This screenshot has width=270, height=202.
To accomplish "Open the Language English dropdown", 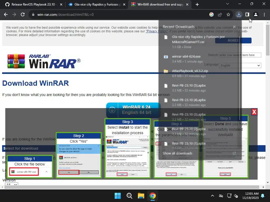I will 240,65.
